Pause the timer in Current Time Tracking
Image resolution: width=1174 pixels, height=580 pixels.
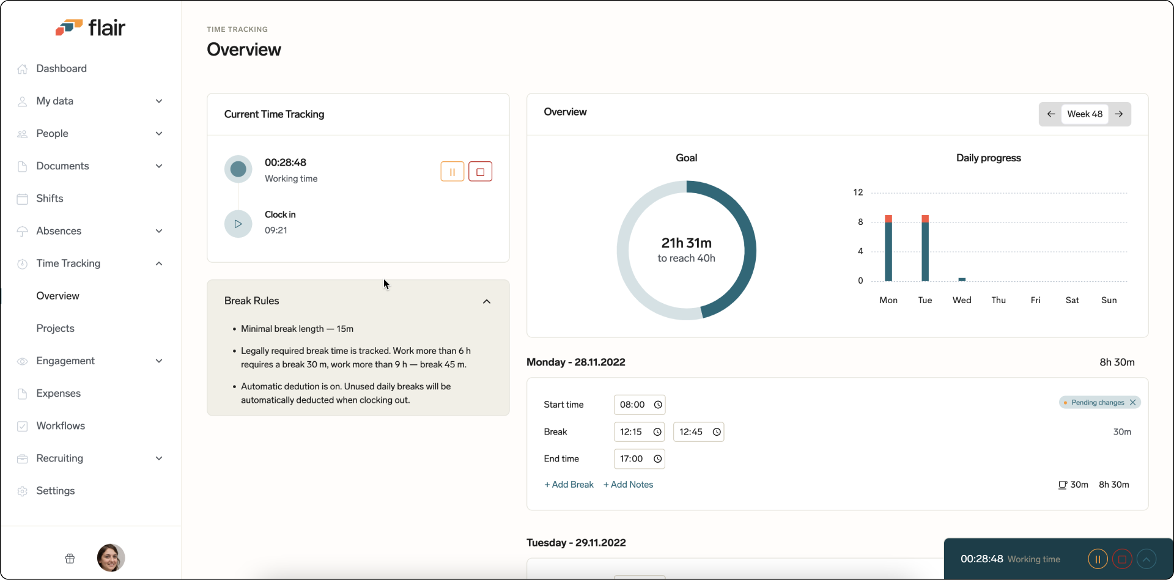(452, 171)
